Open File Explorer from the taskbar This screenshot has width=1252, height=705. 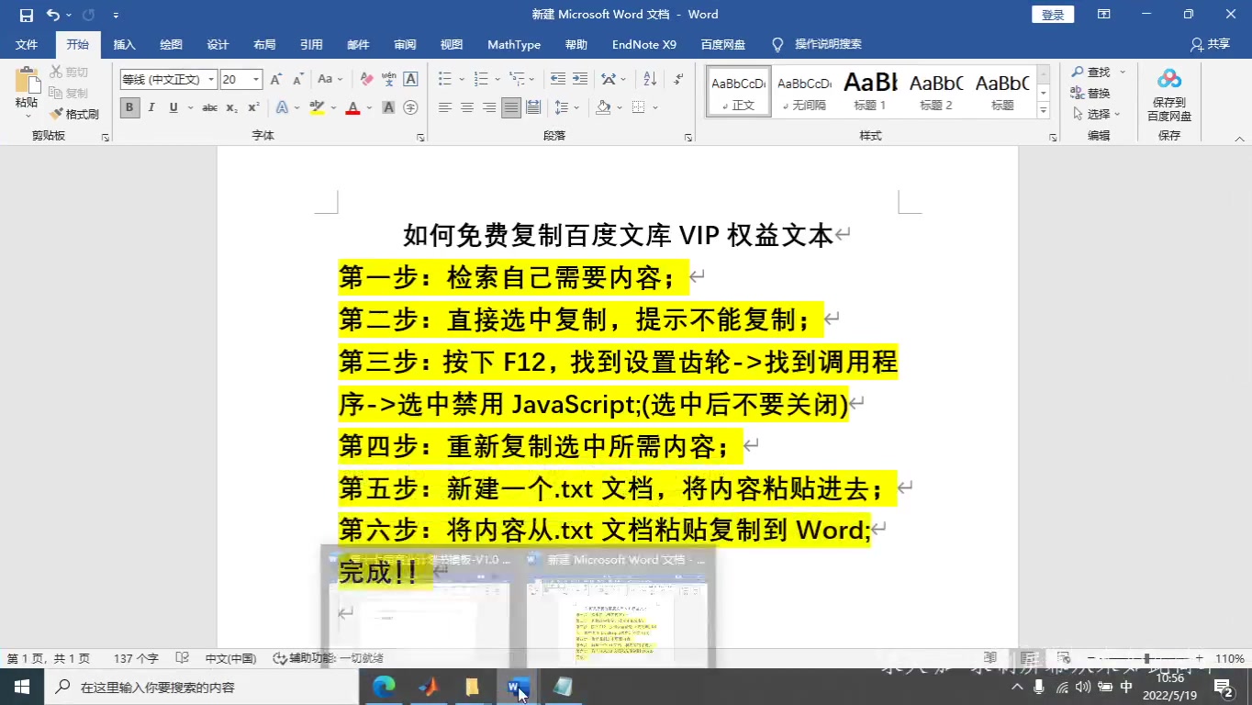[x=473, y=687]
